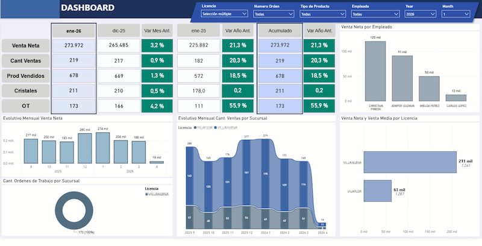The height and width of the screenshot is (246, 482).
Task: Select the ene-26 column header
Action: pyautogui.click(x=74, y=31)
